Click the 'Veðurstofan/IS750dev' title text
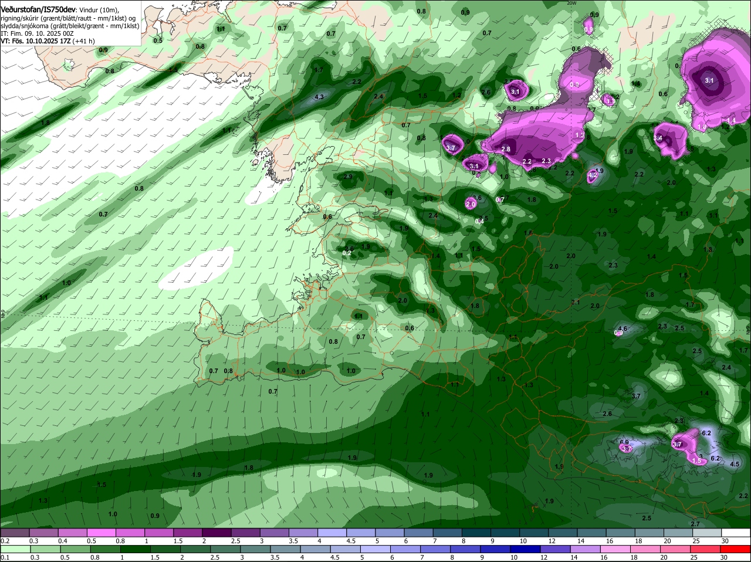This screenshot has width=751, height=562. click(x=38, y=10)
